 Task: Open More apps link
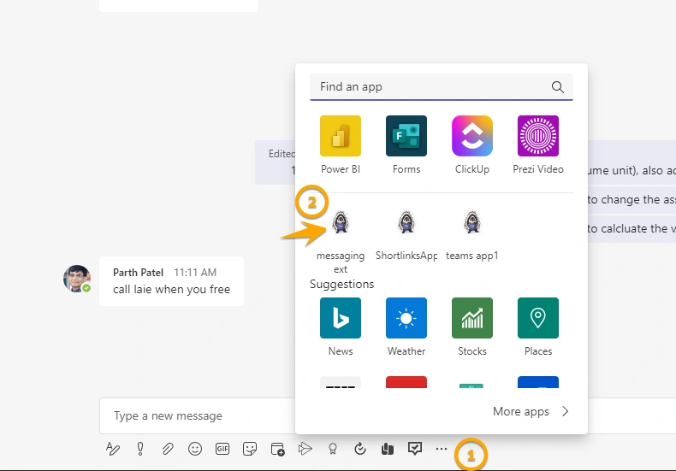pyautogui.click(x=521, y=411)
